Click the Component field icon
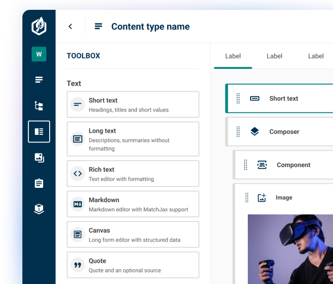This screenshot has height=284, width=333. (262, 165)
